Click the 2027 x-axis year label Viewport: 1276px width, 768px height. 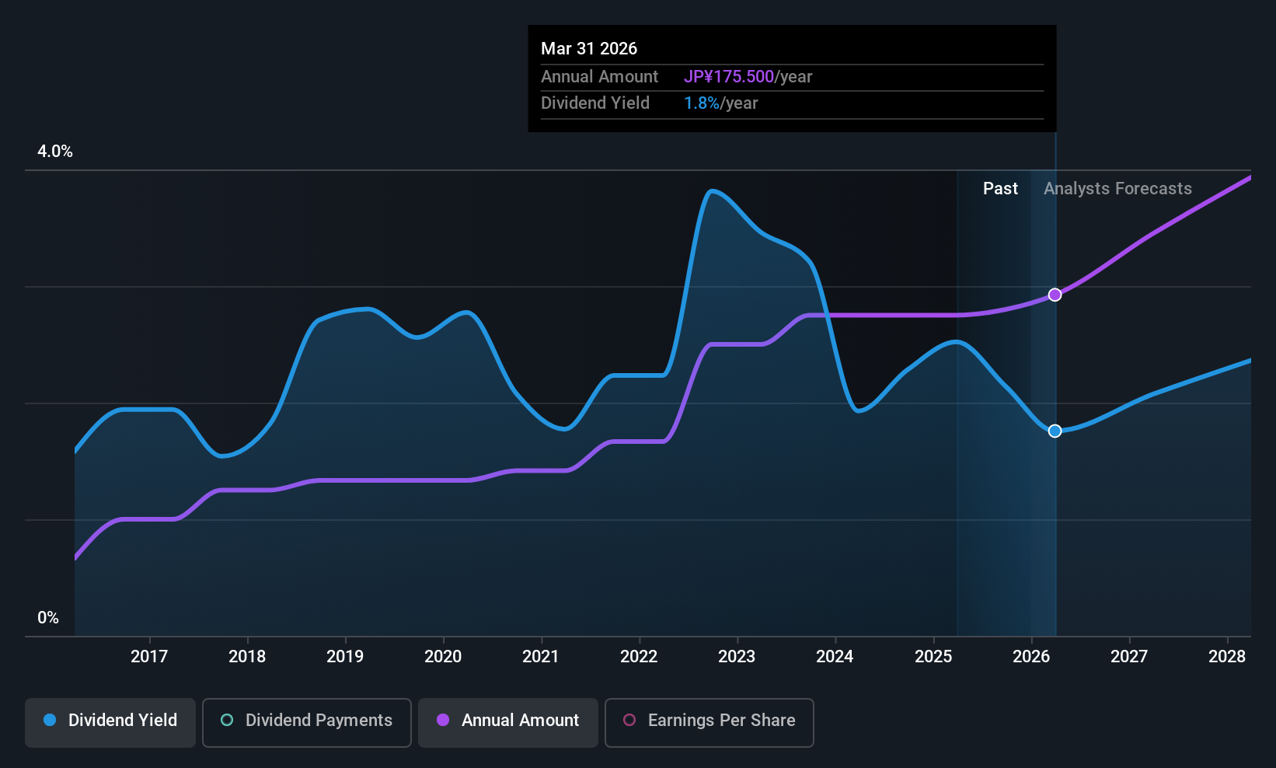[x=1129, y=657]
